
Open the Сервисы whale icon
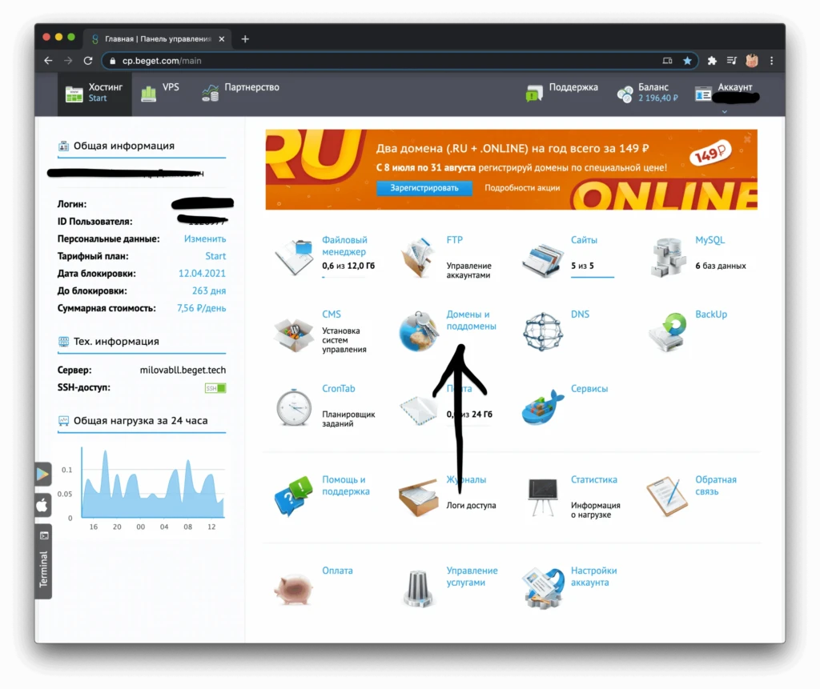(542, 407)
